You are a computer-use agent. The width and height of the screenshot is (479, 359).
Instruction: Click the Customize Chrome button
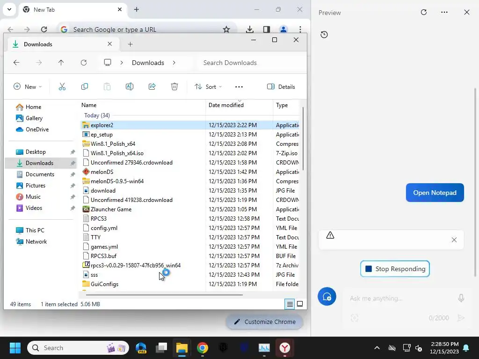point(265,322)
